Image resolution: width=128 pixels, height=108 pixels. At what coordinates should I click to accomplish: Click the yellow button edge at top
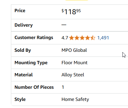(77, 0)
